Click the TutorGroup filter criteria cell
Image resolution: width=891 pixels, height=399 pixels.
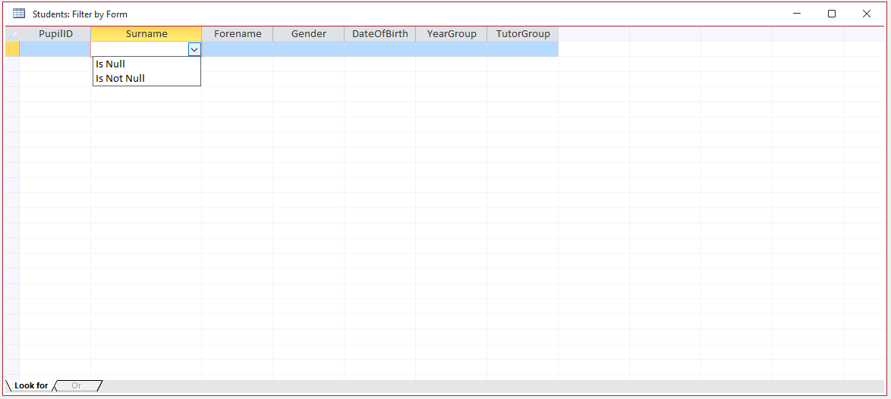pyautogui.click(x=523, y=49)
